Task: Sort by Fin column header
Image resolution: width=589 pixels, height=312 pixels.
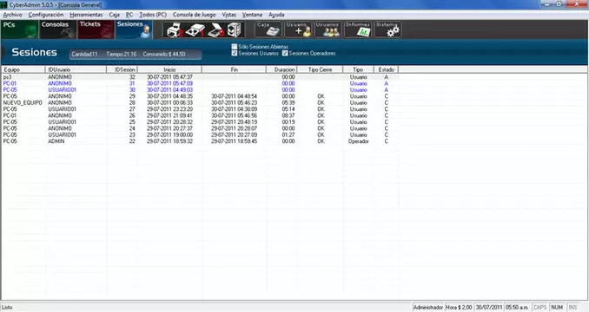Action: (234, 69)
